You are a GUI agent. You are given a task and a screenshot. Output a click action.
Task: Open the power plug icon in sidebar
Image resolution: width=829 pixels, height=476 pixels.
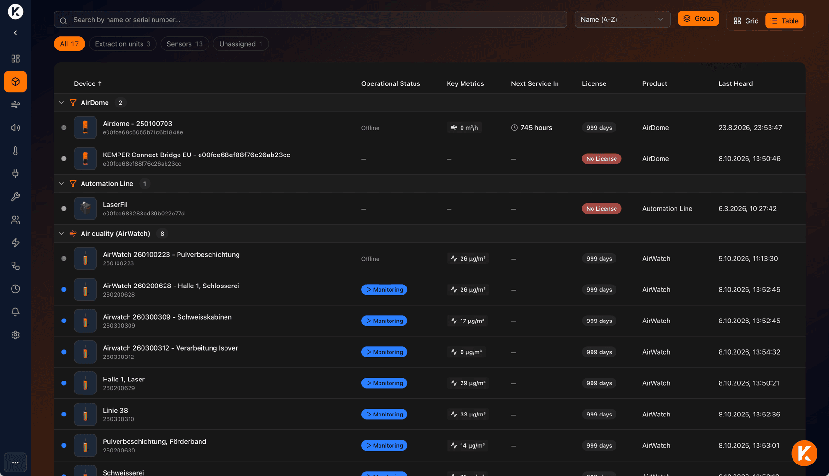pyautogui.click(x=15, y=174)
